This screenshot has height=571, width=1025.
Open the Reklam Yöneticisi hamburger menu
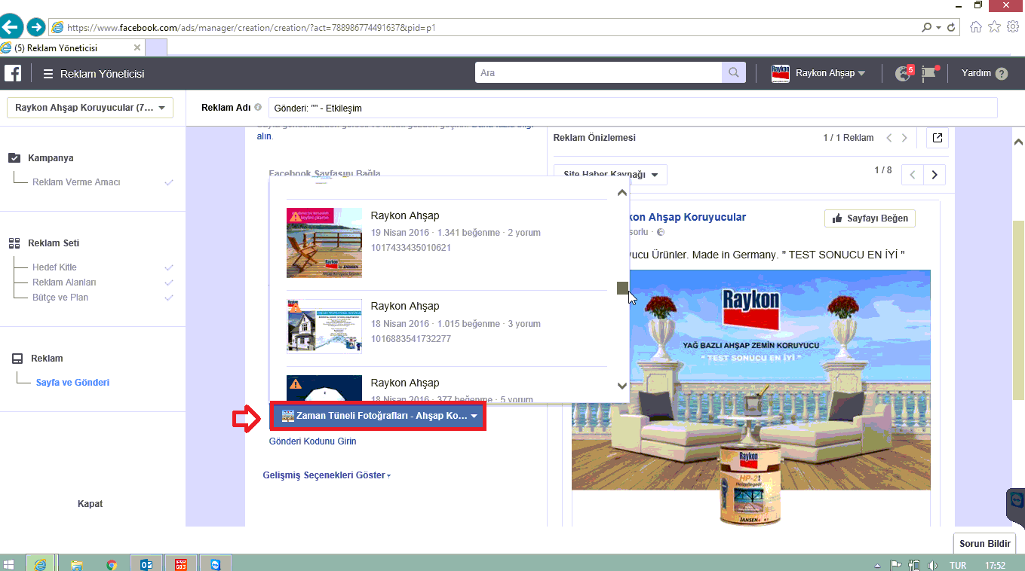pos(48,74)
